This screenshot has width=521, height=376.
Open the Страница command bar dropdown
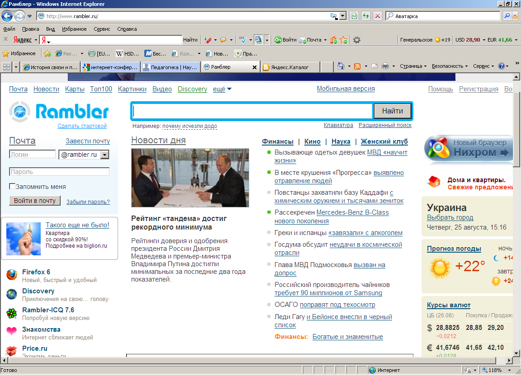[413, 66]
